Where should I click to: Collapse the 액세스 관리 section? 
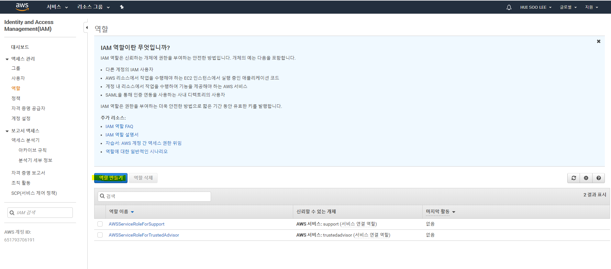(7, 59)
